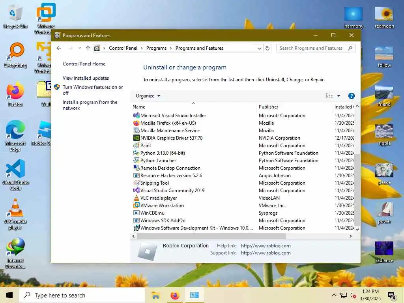The height and width of the screenshot is (303, 404).
Task: Refresh the Programs and Features list
Action: point(267,48)
